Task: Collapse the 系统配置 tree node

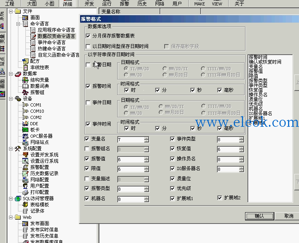Action: coord(11,149)
